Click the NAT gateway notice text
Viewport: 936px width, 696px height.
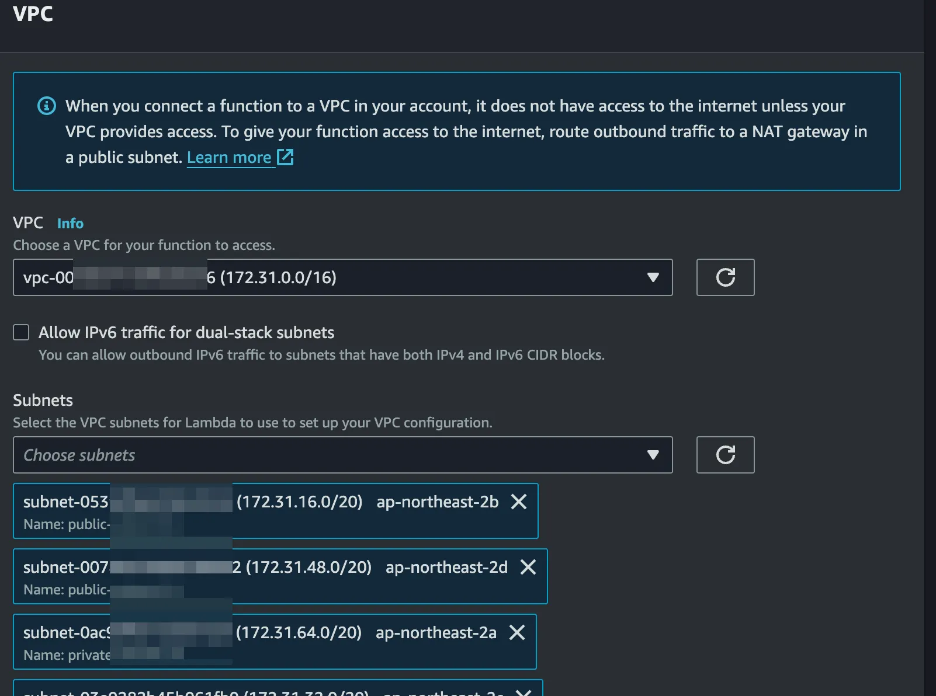point(466,131)
